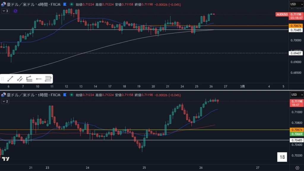The height and width of the screenshot is (171, 304).
Task: Toggle the green market status dot on the 1-hour chart
Action: point(72,95)
